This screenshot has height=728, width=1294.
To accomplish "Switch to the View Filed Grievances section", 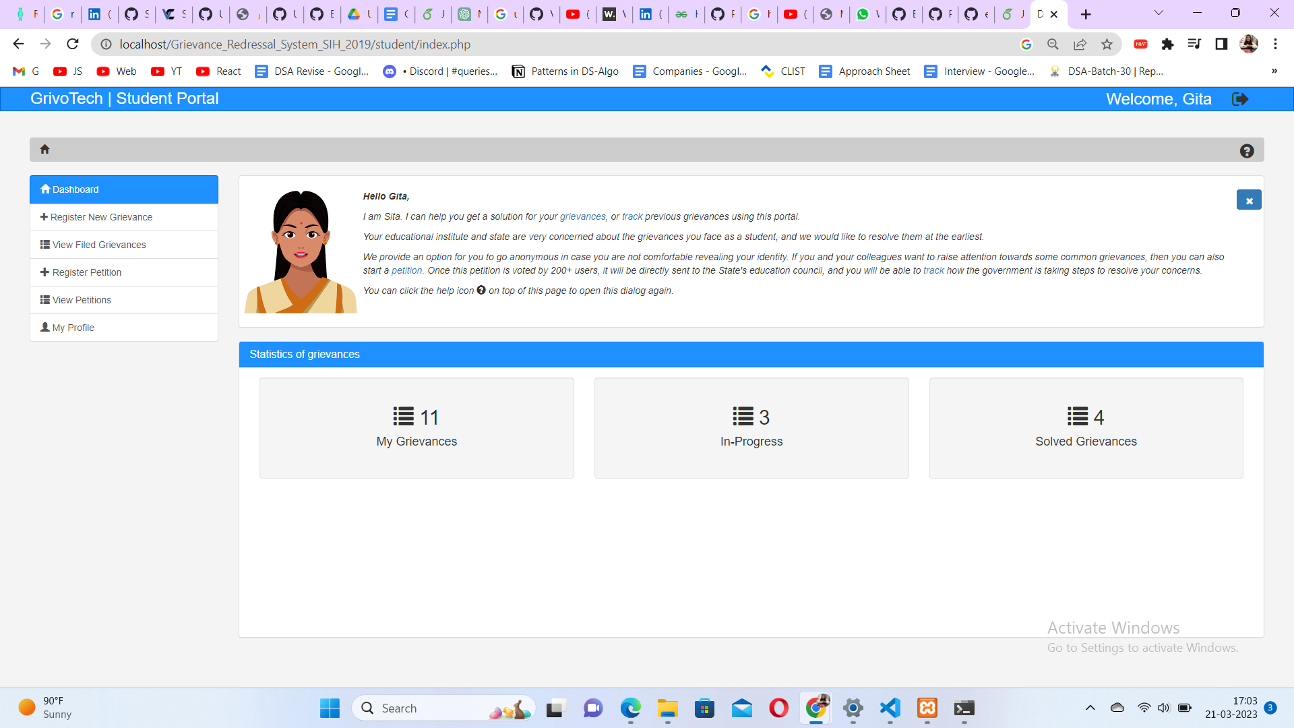I will [x=98, y=244].
